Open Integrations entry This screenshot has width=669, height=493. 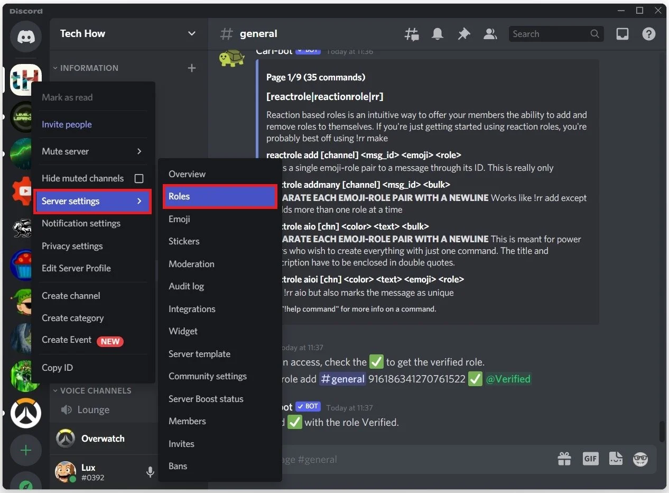tap(220, 309)
